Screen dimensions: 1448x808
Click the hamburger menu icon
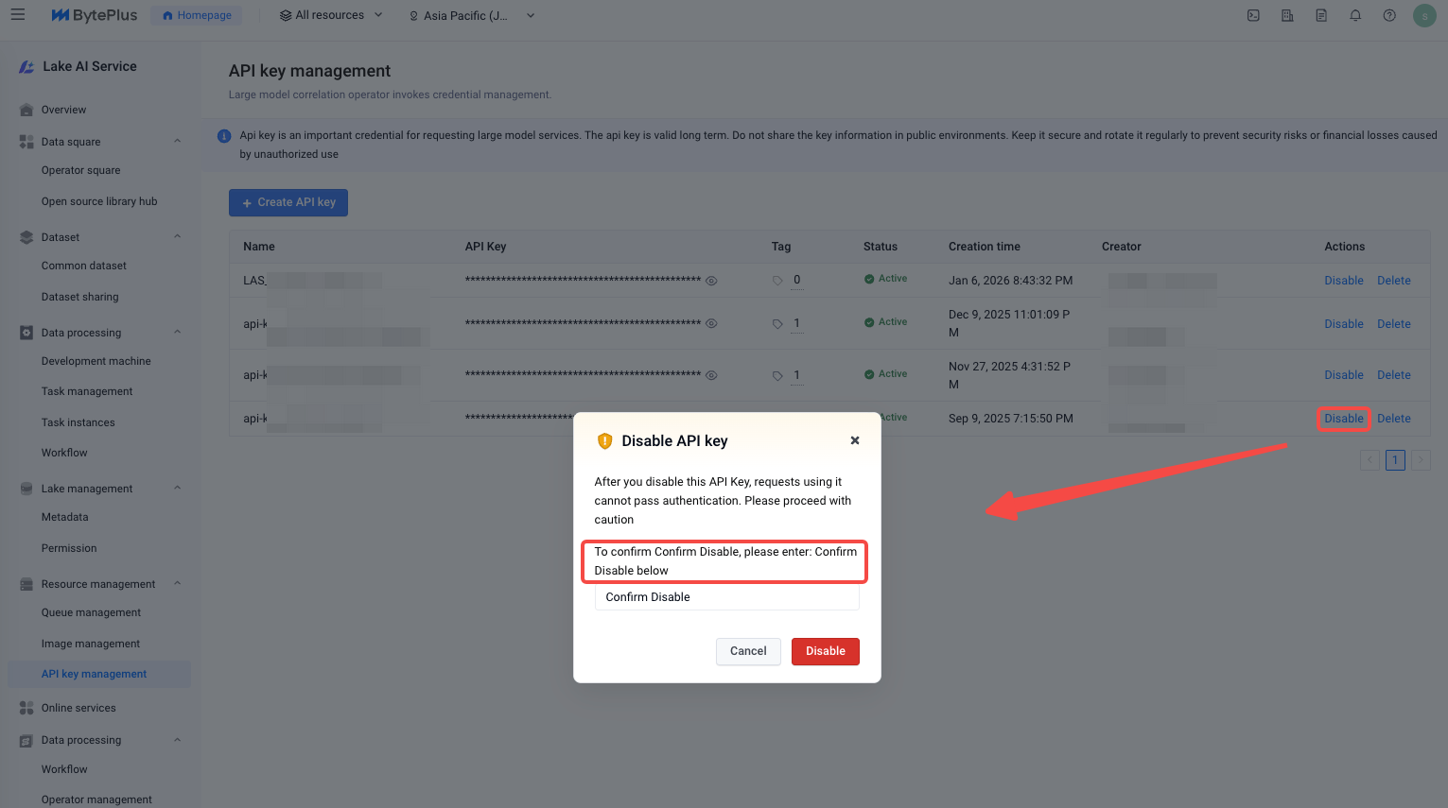point(18,15)
